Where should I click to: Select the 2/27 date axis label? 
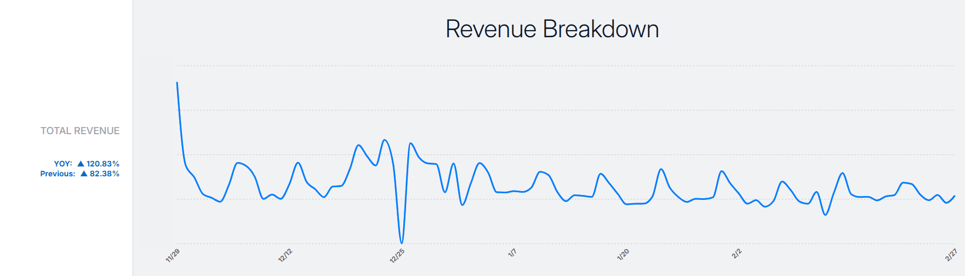(x=951, y=255)
